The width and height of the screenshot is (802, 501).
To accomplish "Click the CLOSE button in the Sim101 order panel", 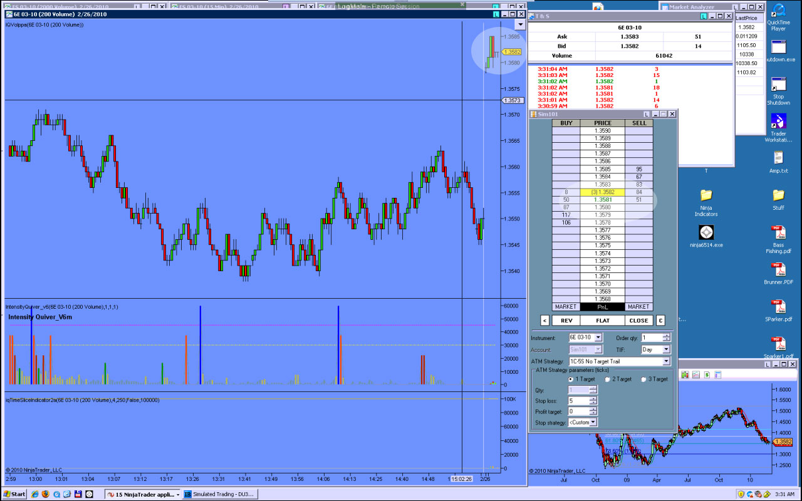I will tap(638, 321).
